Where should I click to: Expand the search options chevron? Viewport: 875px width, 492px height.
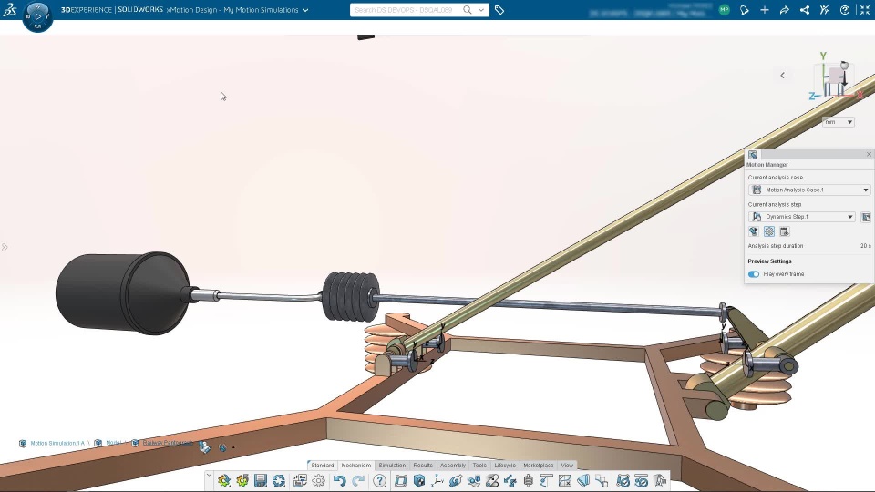481,10
